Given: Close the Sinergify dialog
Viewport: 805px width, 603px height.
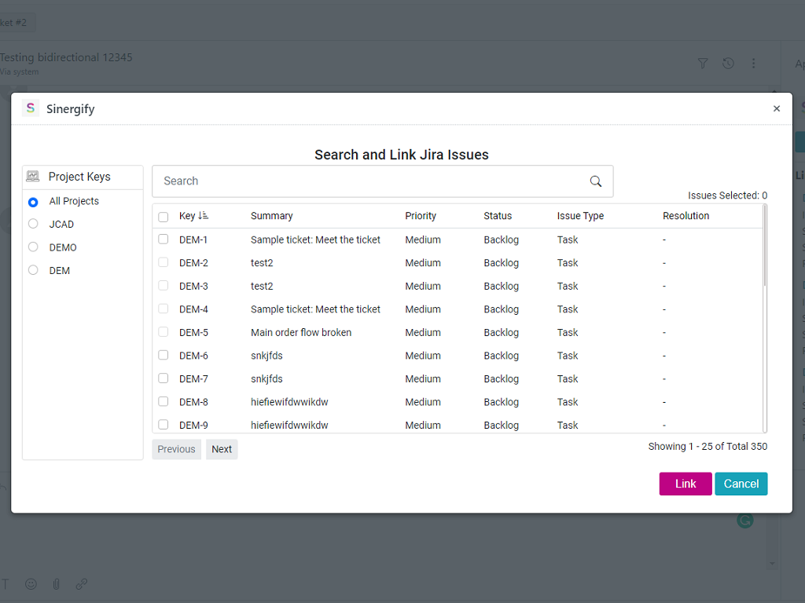Looking at the screenshot, I should 777,109.
